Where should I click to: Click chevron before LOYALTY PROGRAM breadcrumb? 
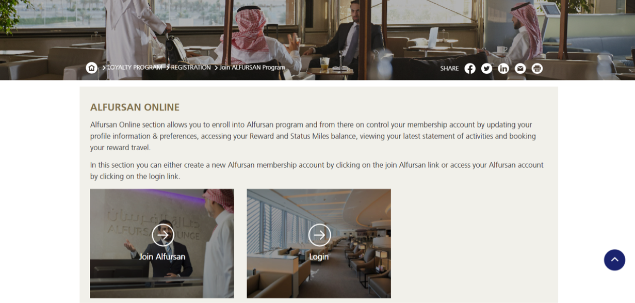104,68
